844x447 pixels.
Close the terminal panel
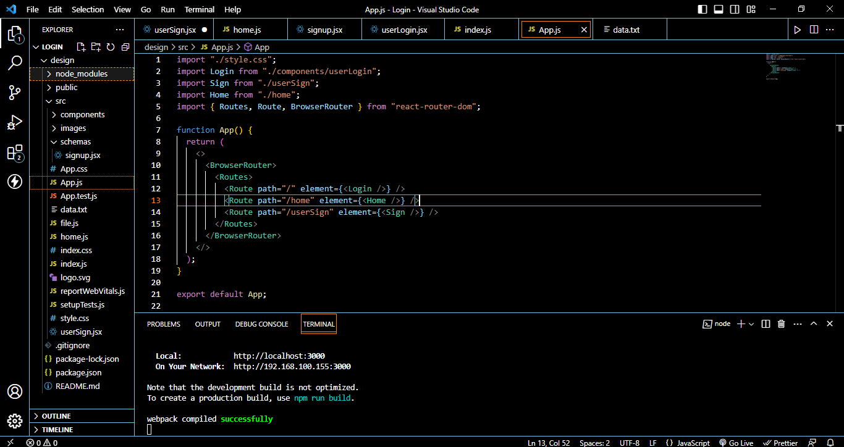tap(830, 324)
